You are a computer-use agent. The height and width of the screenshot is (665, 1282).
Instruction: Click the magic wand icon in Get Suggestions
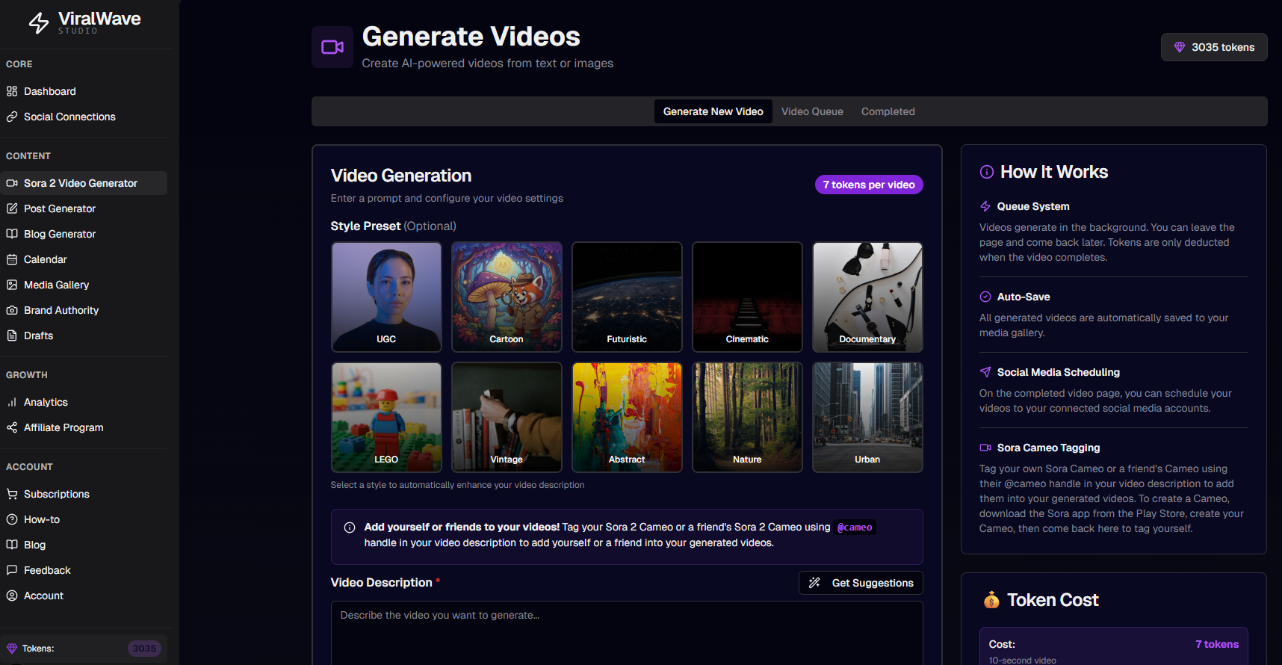[814, 583]
